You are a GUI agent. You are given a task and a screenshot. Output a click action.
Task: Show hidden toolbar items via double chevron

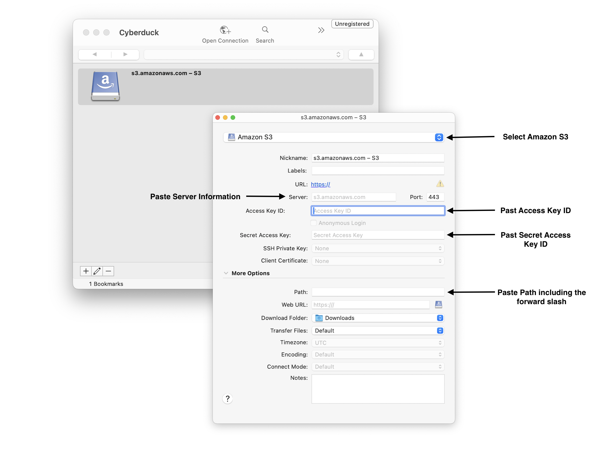[321, 30]
